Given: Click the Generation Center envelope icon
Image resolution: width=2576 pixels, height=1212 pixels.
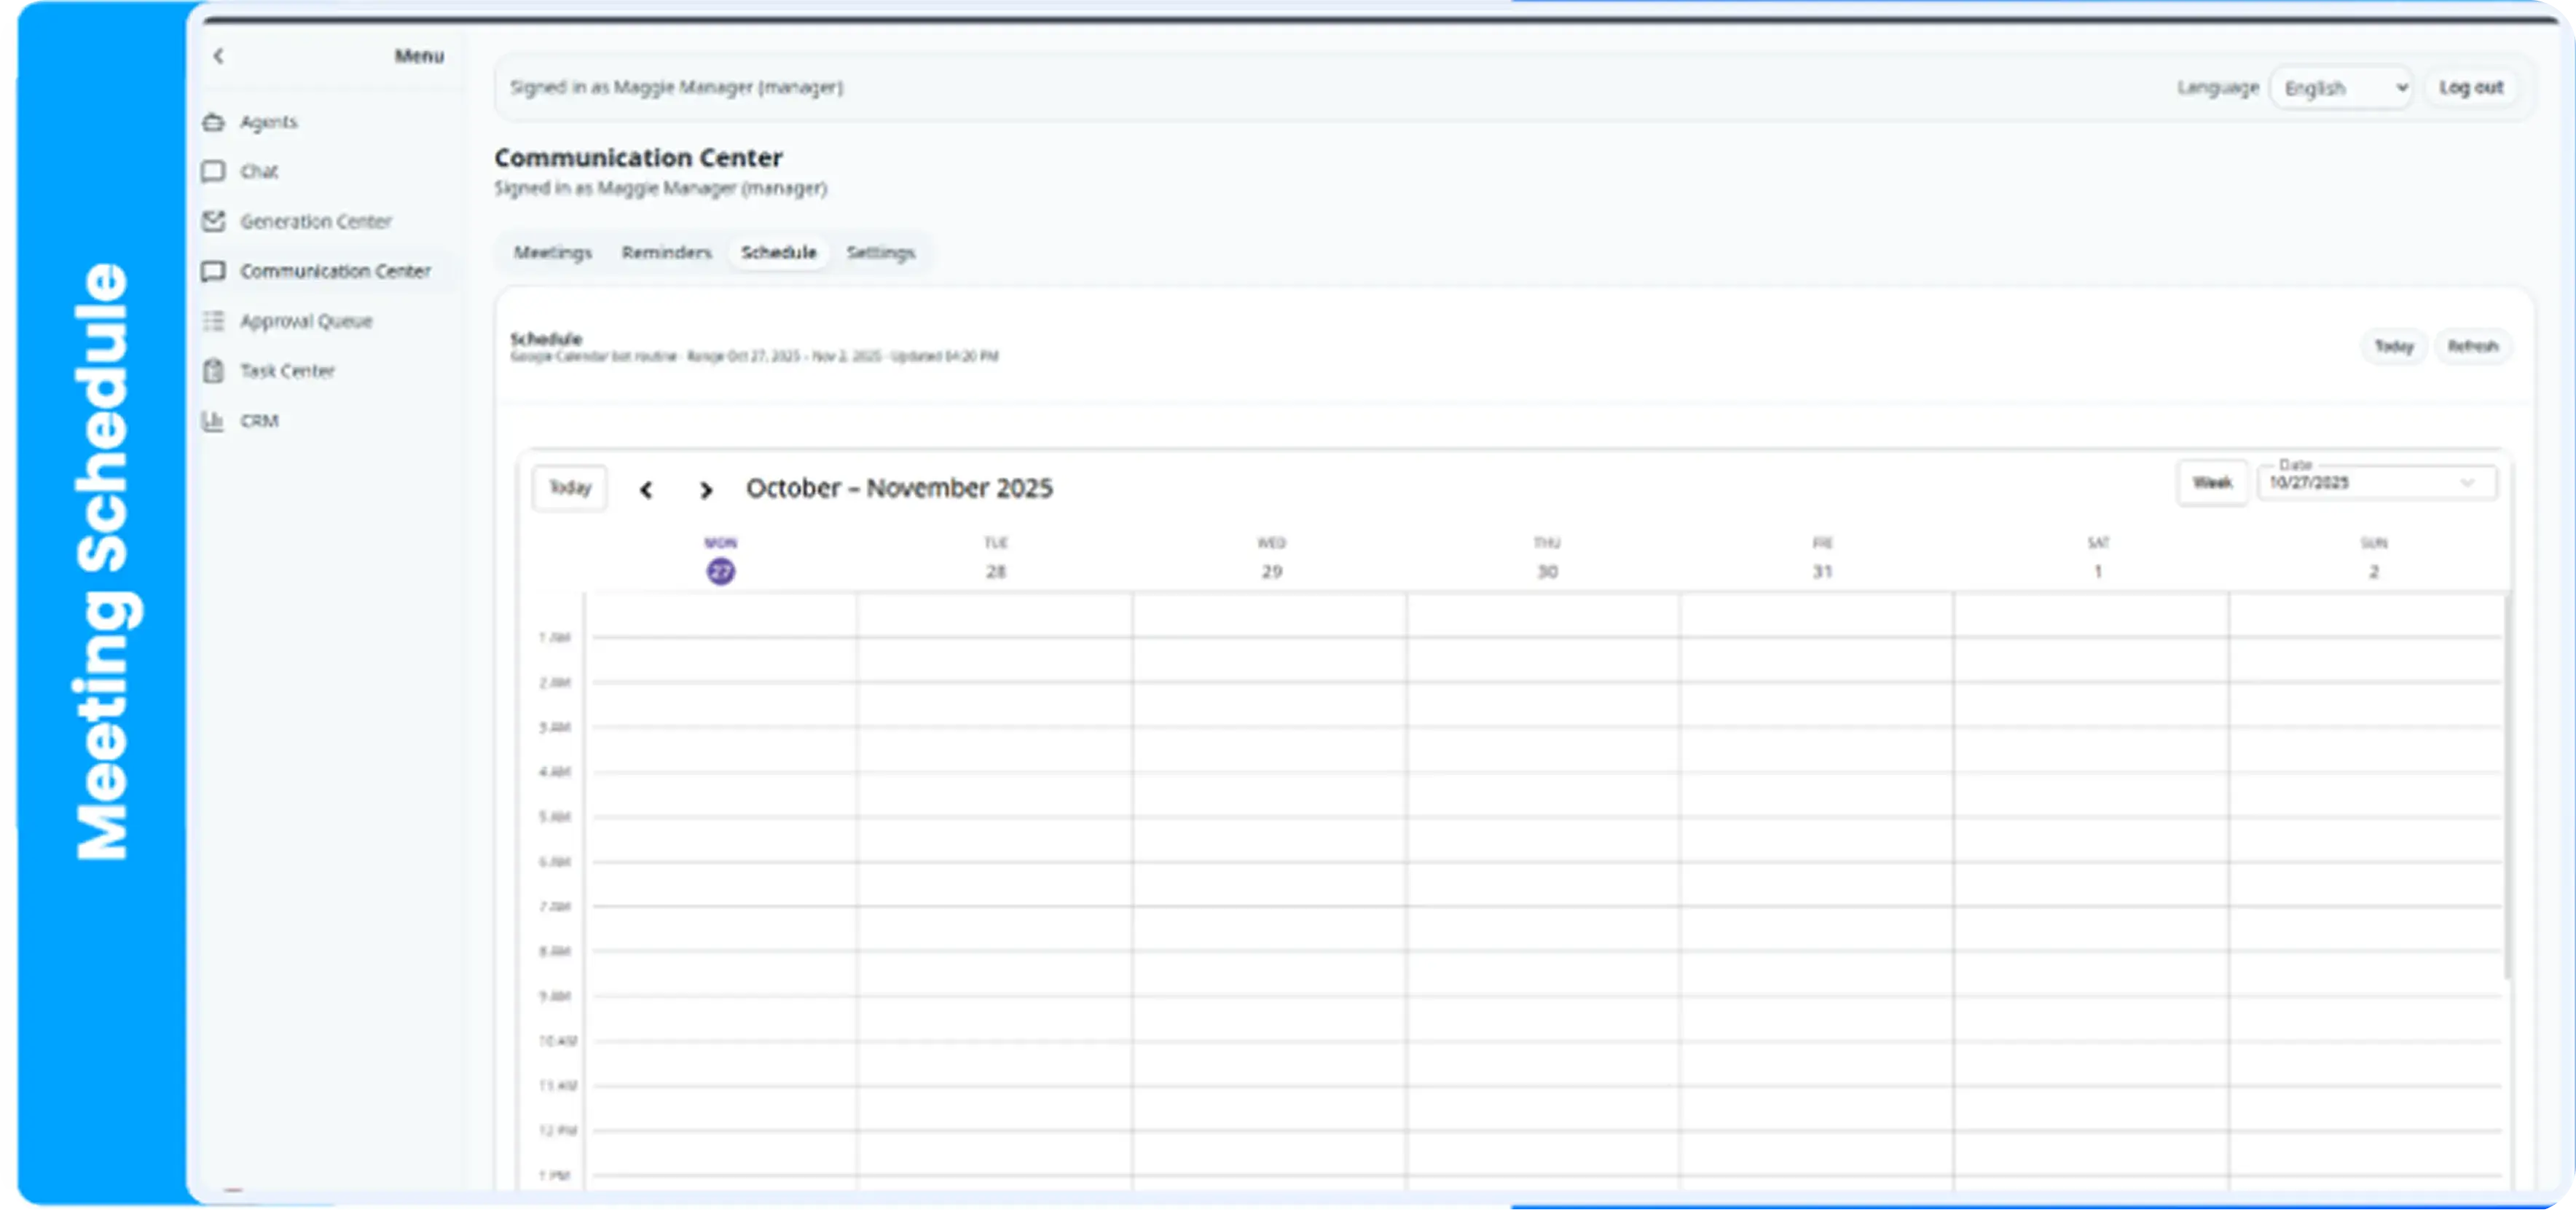Looking at the screenshot, I should coord(213,221).
